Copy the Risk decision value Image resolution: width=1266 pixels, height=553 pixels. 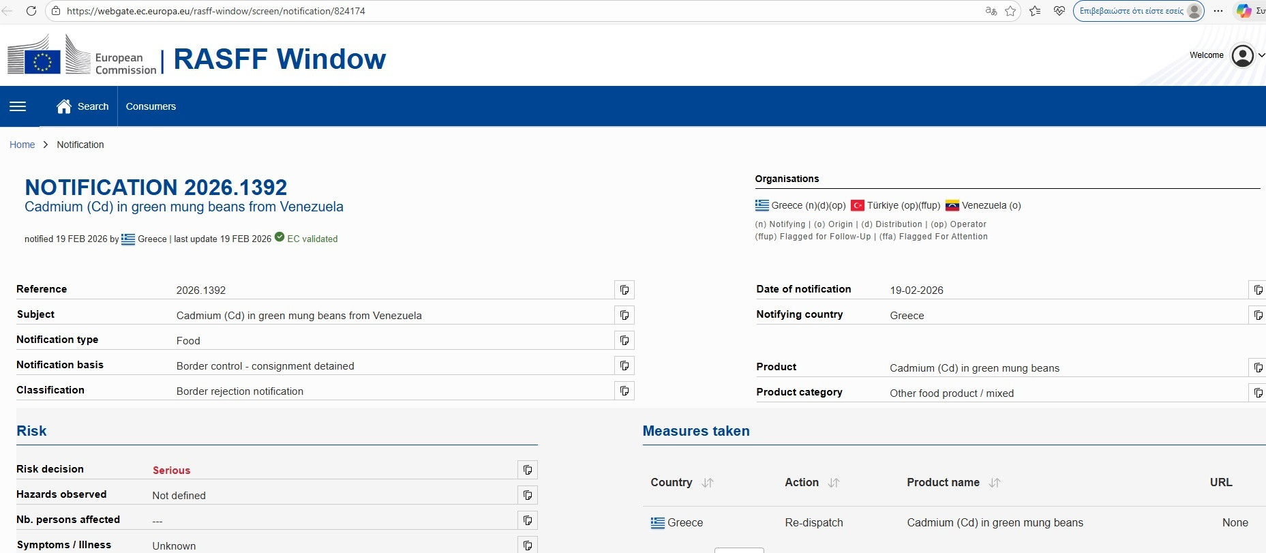click(527, 470)
